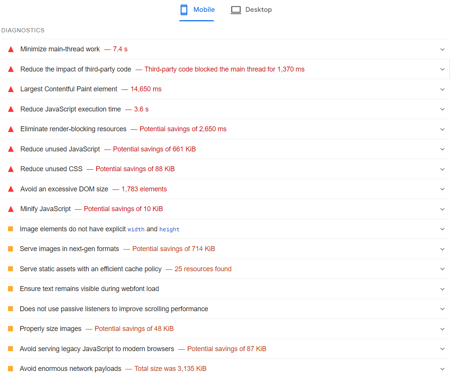451x377 pixels.
Task: Open Ensure text remains visible during webfont load
Action: [x=89, y=289]
